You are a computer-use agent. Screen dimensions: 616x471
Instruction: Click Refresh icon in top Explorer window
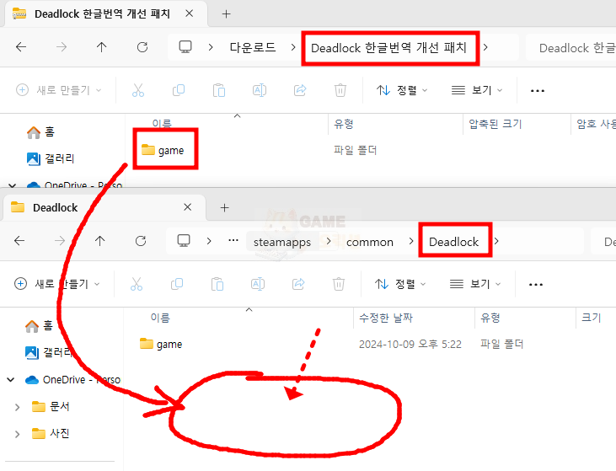coord(142,47)
